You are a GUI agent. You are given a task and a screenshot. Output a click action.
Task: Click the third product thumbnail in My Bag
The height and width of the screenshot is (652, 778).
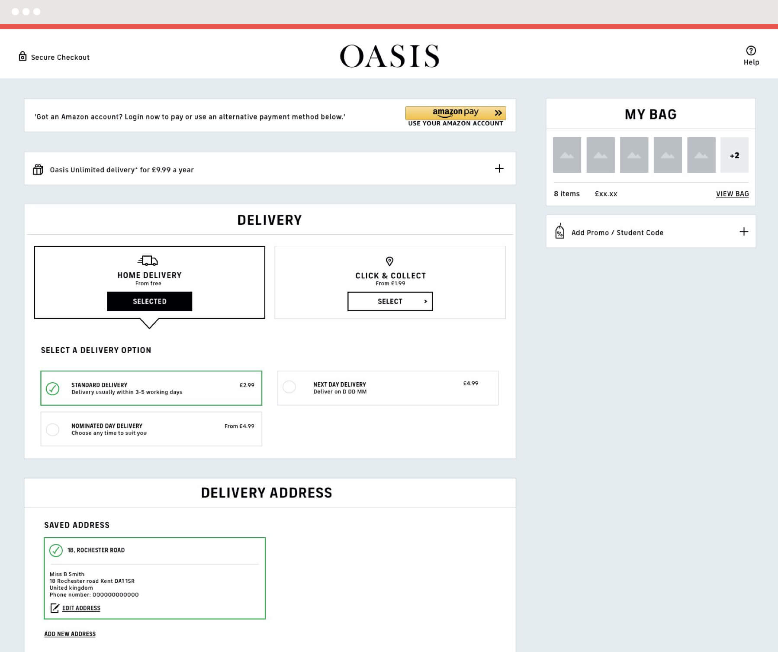634,155
